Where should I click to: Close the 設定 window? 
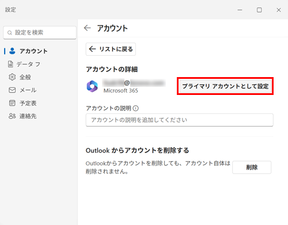click(279, 10)
